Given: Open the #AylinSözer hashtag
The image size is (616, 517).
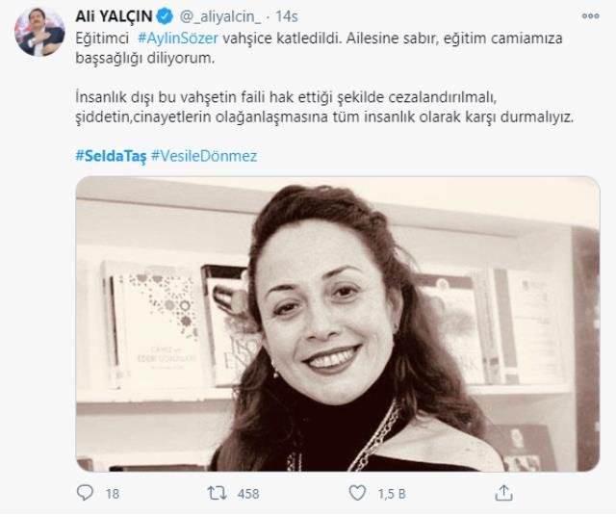Looking at the screenshot, I should tap(183, 38).
